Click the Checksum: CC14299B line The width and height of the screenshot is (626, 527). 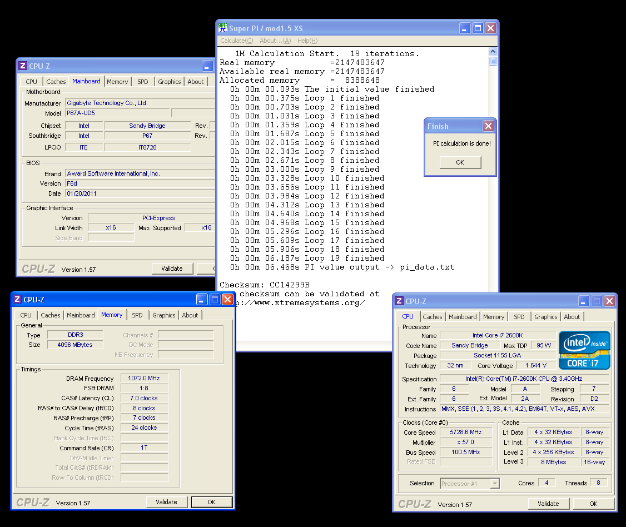[x=265, y=285]
